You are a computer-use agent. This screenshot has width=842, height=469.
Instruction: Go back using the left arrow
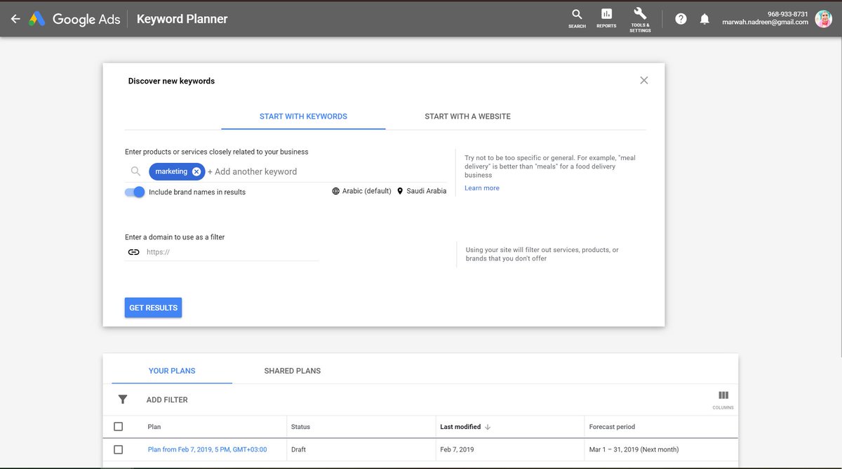pyautogui.click(x=15, y=19)
